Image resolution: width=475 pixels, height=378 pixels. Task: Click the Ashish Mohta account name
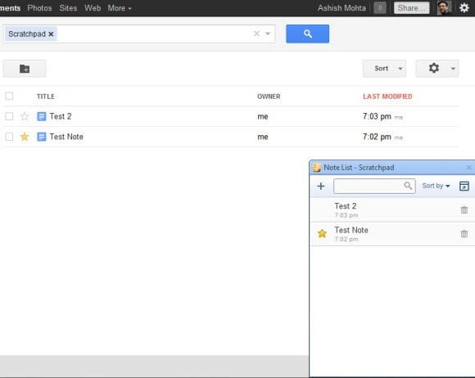click(x=342, y=8)
